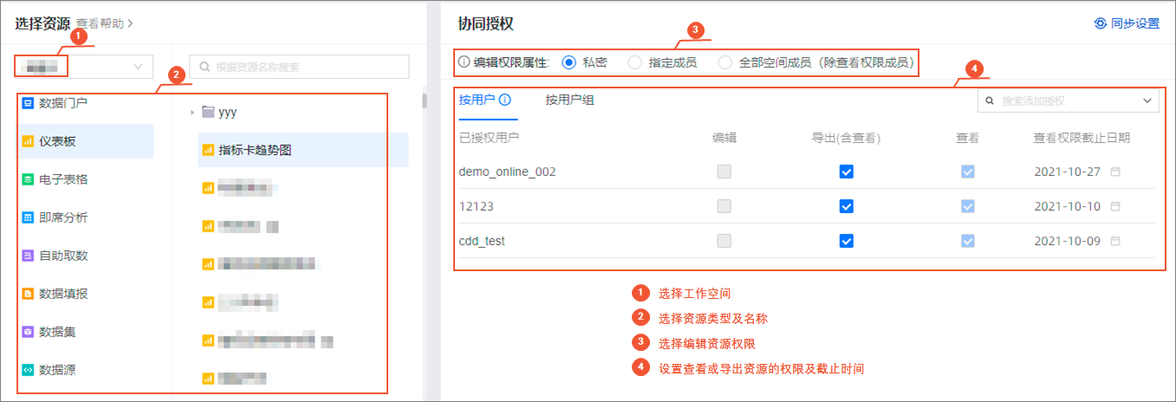Viewport: 1176px width, 402px height.
Task: Click the user name demo_online_002
Action: point(507,172)
